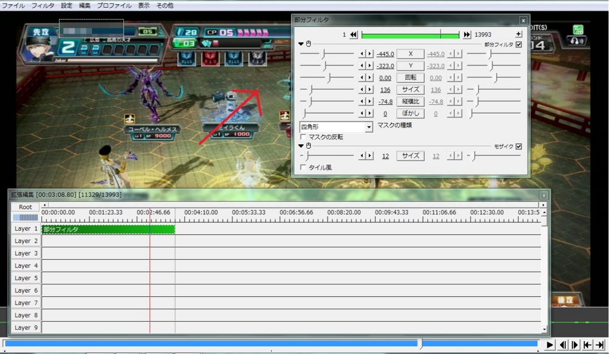610x354 pixels.
Task: Jump to first frame in 部分フィルタ dialog
Action: click(x=353, y=35)
